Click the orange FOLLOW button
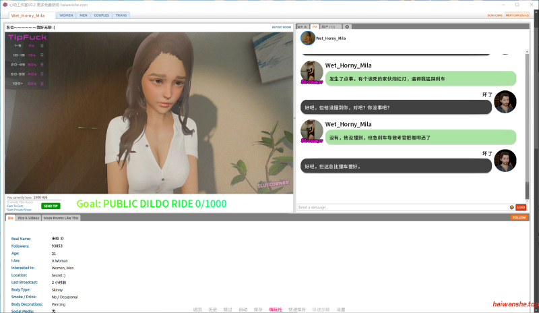Image resolution: width=539 pixels, height=313 pixels. tap(519, 218)
